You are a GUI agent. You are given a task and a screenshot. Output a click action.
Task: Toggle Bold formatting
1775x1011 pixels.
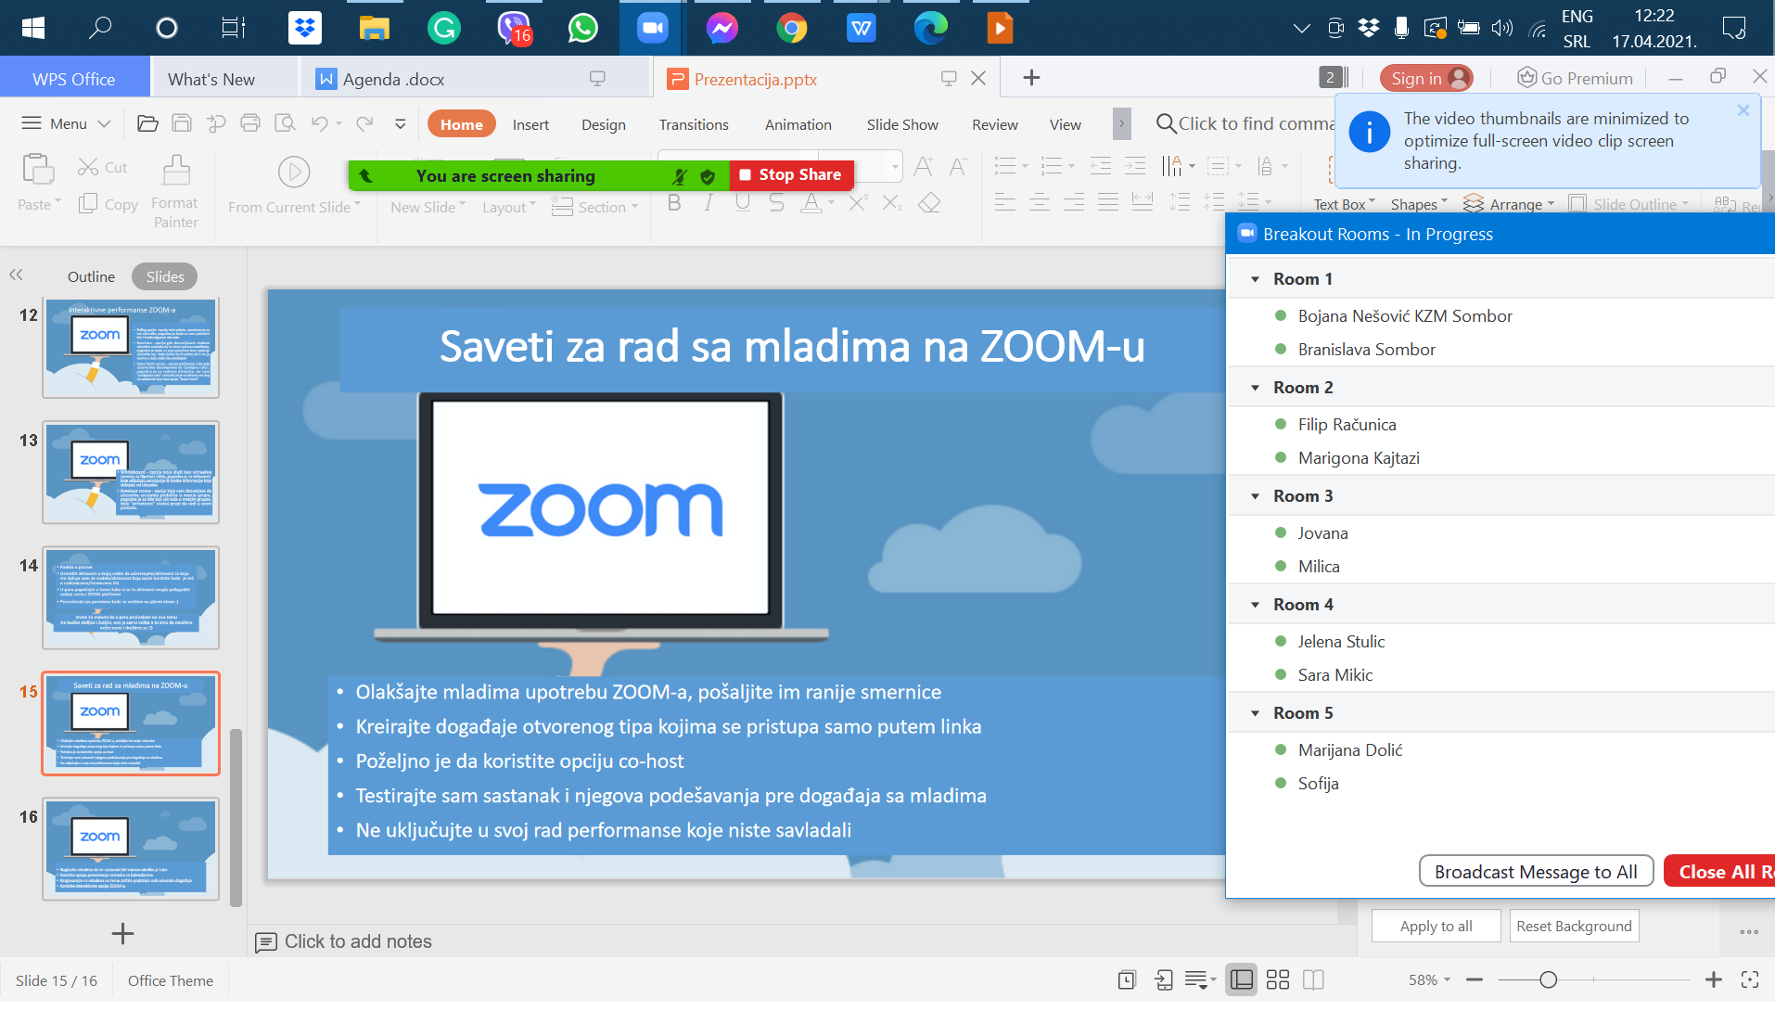(674, 203)
